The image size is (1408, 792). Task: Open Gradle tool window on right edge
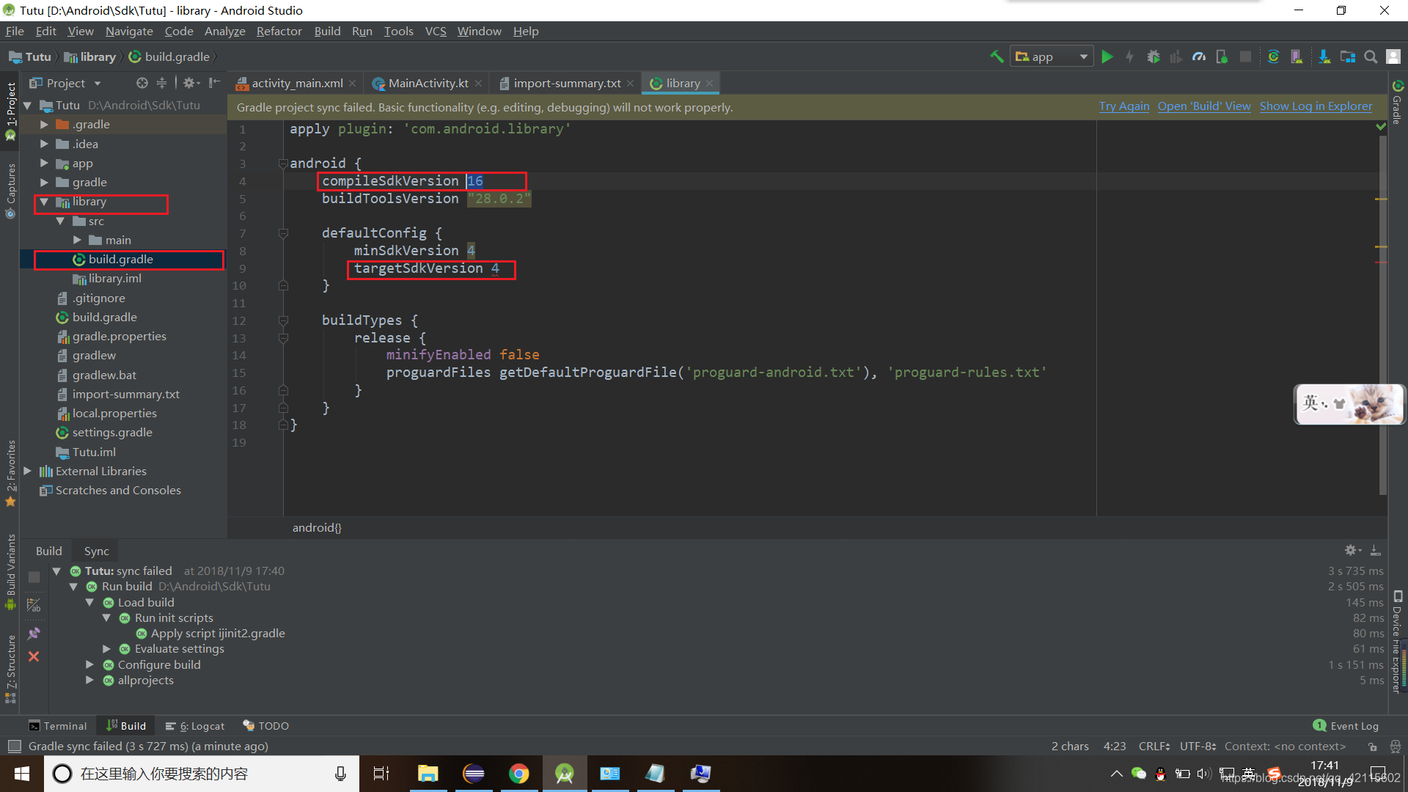(1398, 103)
